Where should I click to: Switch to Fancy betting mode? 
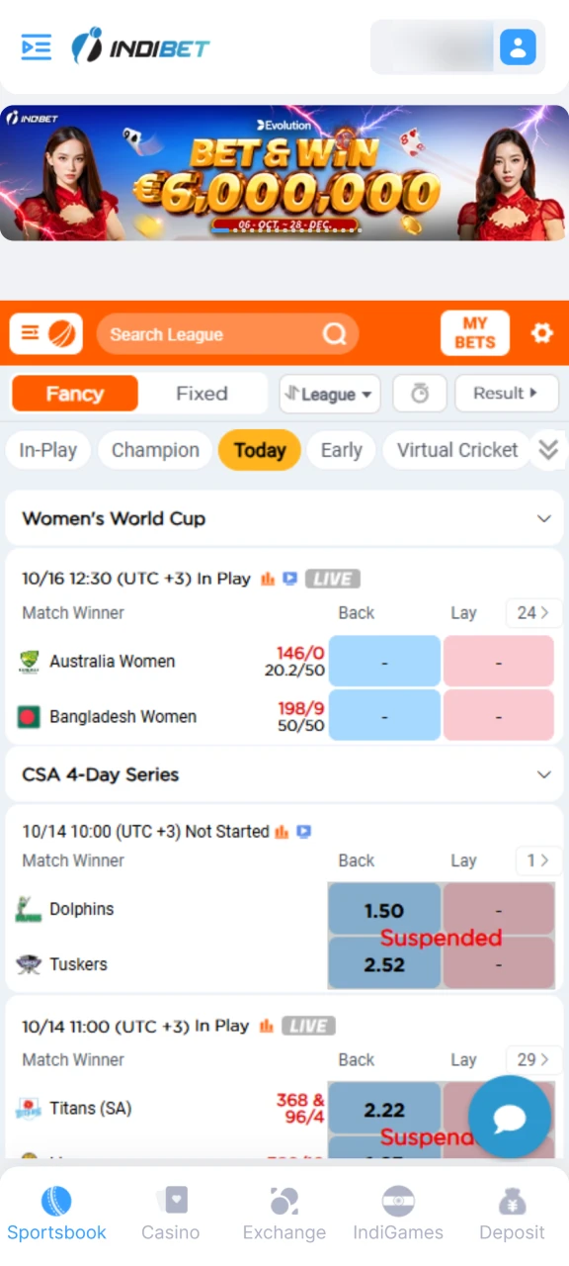pyautogui.click(x=73, y=393)
